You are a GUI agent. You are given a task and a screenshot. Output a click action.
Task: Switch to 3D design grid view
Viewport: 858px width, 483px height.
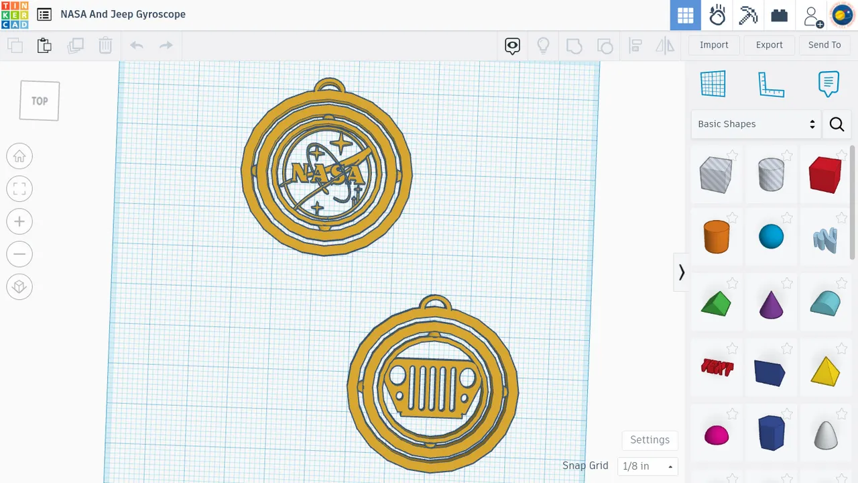[x=686, y=15]
